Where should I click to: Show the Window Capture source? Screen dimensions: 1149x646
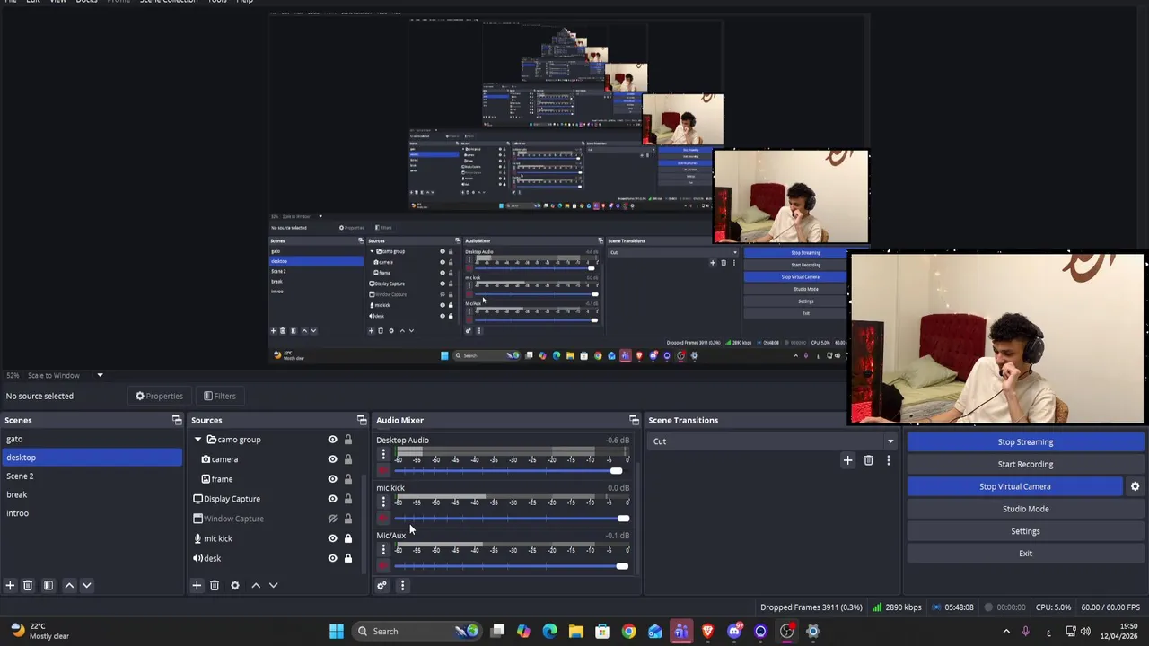tap(332, 519)
